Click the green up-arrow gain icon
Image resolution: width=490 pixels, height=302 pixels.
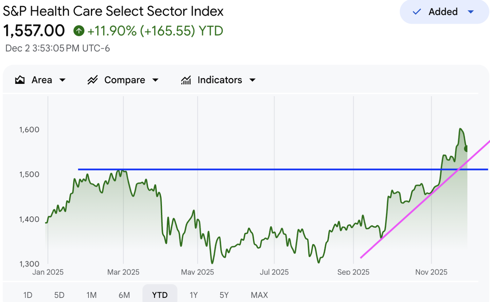79,31
